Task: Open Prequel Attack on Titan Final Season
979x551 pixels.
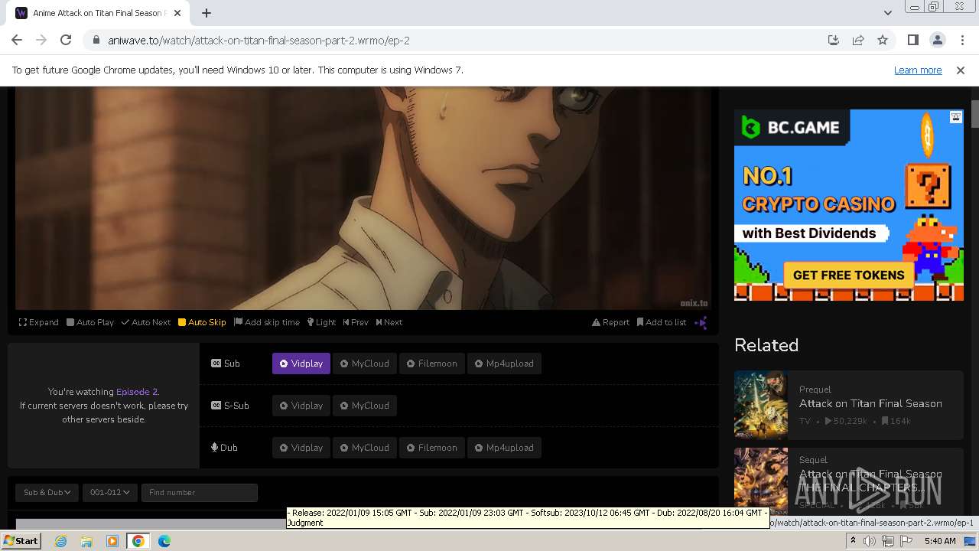Action: click(870, 403)
